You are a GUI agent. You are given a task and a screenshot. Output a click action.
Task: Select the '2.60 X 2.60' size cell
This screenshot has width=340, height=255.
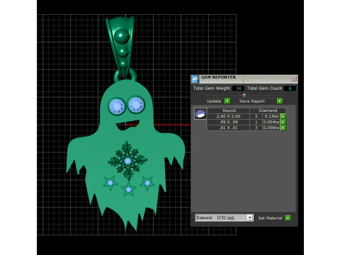(x=228, y=116)
